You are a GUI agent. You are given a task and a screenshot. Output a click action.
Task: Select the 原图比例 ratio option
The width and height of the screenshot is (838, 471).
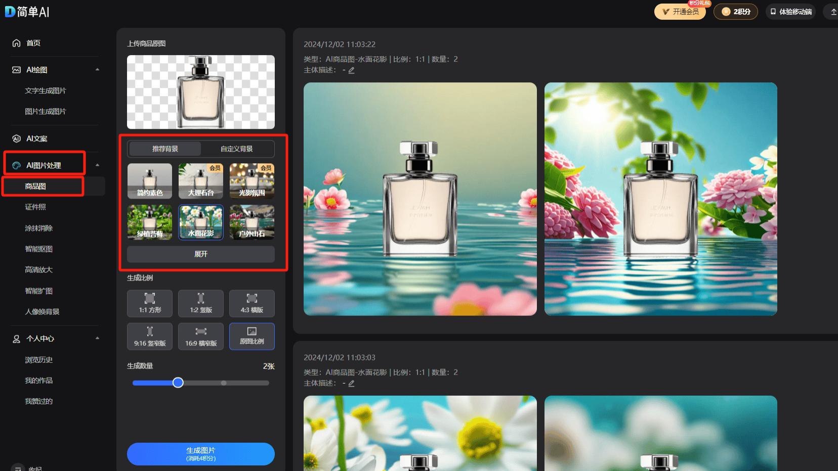pyautogui.click(x=252, y=337)
